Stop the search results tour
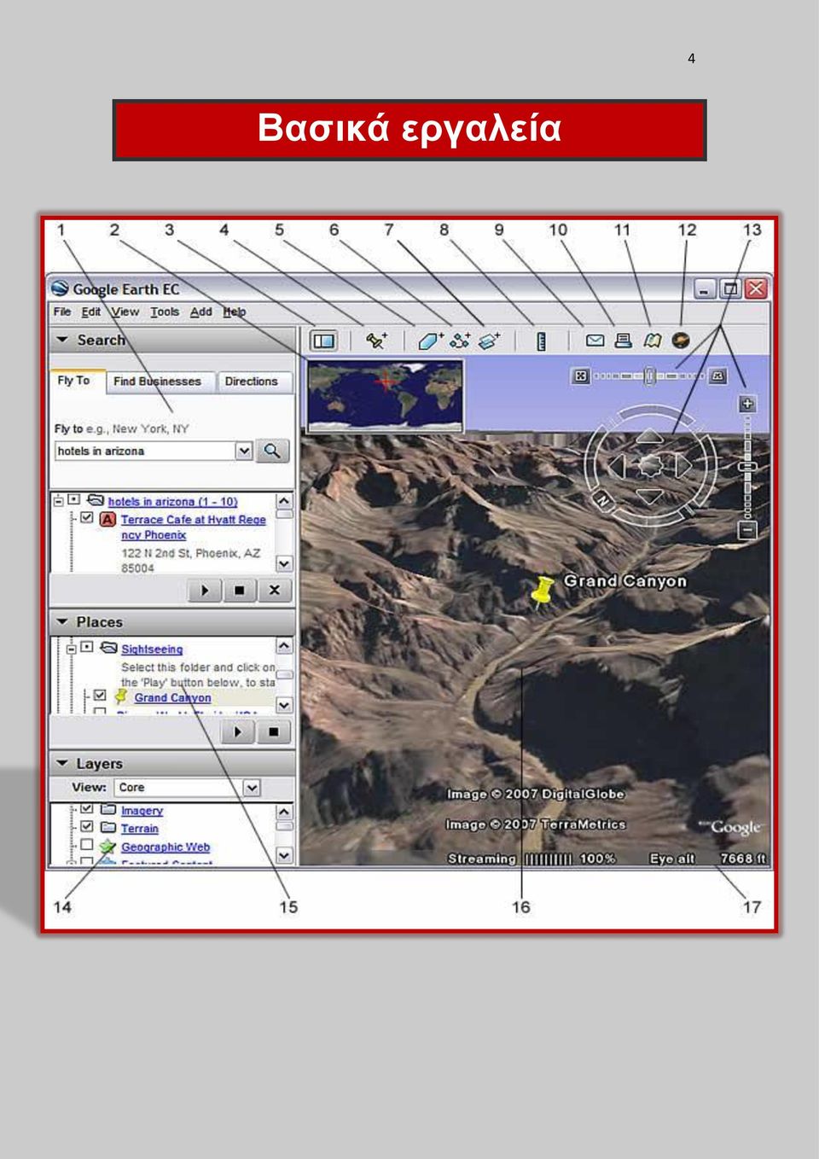The image size is (819, 1159). pyautogui.click(x=240, y=590)
